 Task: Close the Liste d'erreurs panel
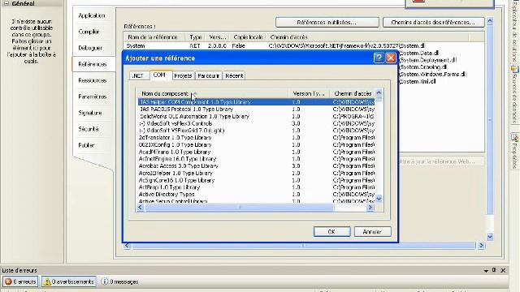pos(503,270)
